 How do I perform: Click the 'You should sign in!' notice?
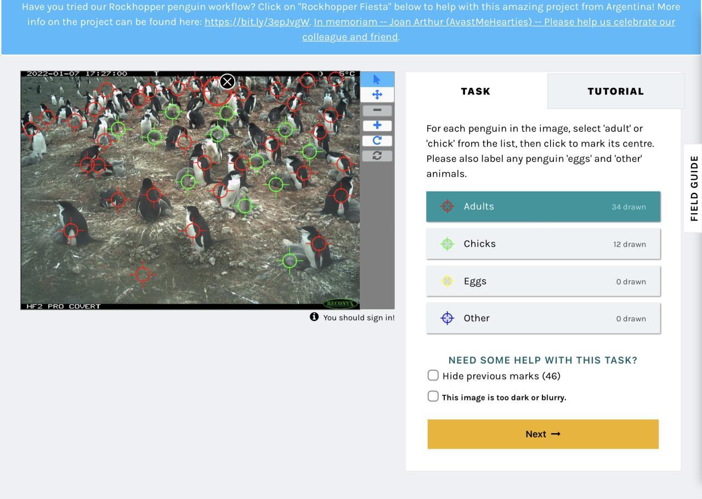pos(359,317)
